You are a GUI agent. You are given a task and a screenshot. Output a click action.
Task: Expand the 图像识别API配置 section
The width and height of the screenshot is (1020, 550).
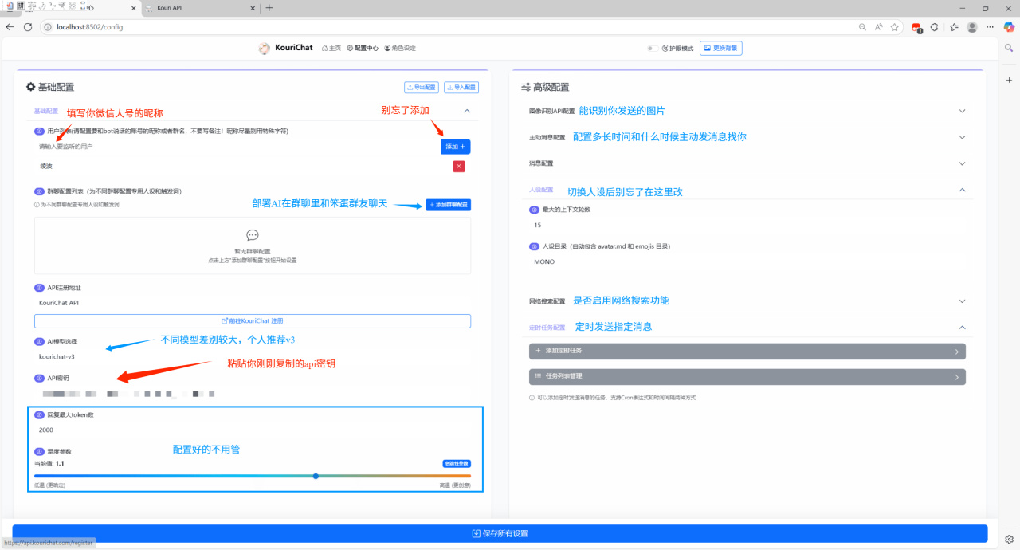pyautogui.click(x=962, y=111)
